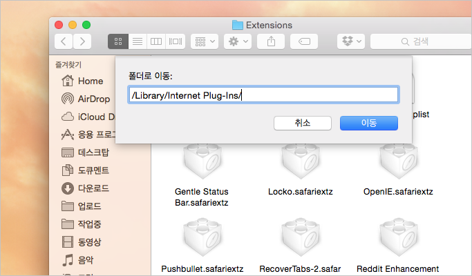Open the gear action menu
The image size is (472, 276).
(x=238, y=41)
